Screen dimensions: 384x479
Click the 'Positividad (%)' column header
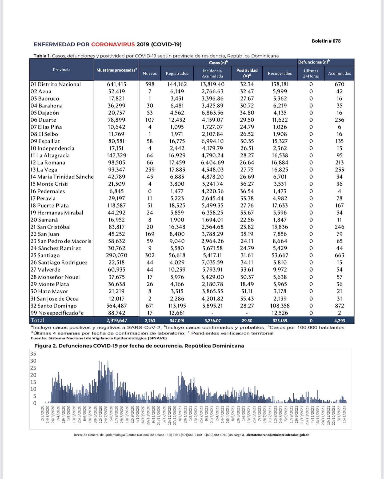pyautogui.click(x=247, y=73)
